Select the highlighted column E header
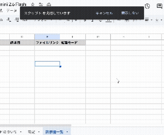Viewport: 164px width, 135px height. pyautogui.click(x=47, y=37)
